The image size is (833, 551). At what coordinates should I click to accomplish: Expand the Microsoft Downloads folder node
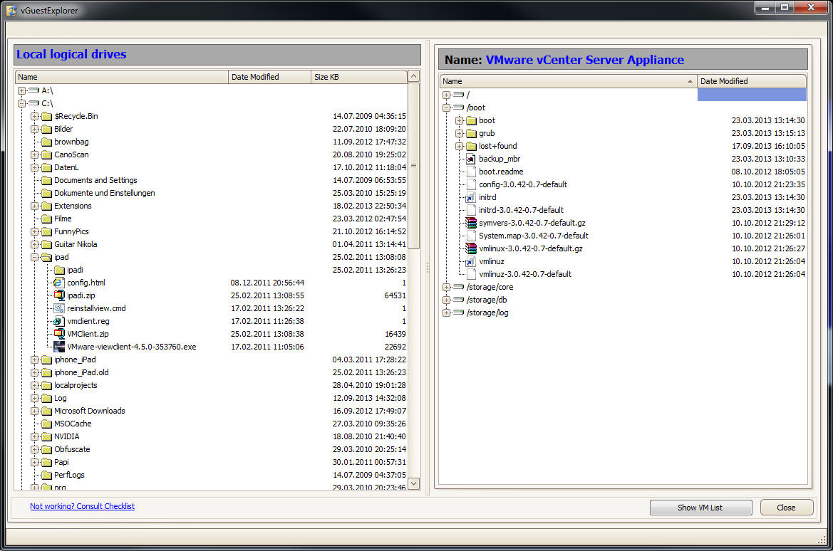(34, 411)
